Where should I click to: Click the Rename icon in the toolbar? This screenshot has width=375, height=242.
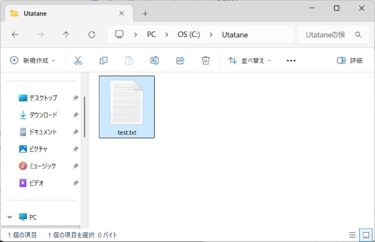(x=155, y=60)
